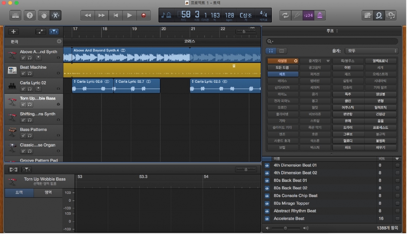This screenshot has width=407, height=234.
Task: Toggle the purple metronome button
Action: click(x=320, y=15)
